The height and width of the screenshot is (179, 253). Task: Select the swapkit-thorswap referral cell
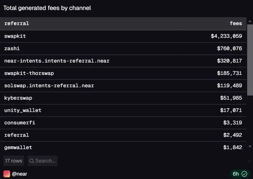(29, 73)
